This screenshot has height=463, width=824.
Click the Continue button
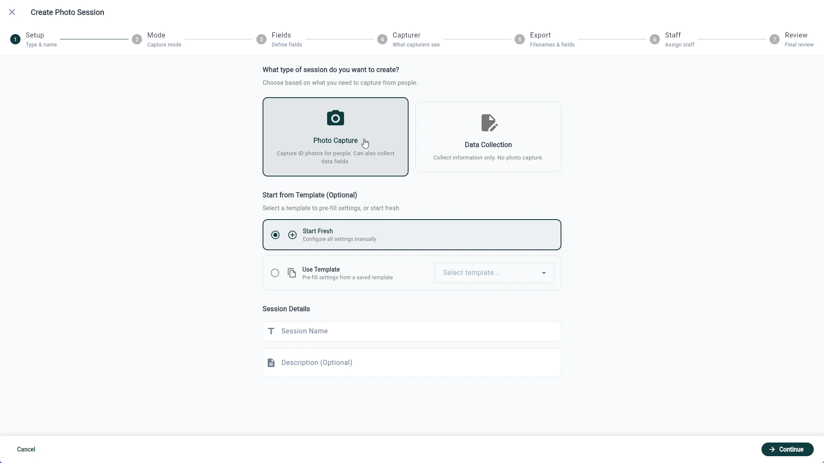(787, 449)
